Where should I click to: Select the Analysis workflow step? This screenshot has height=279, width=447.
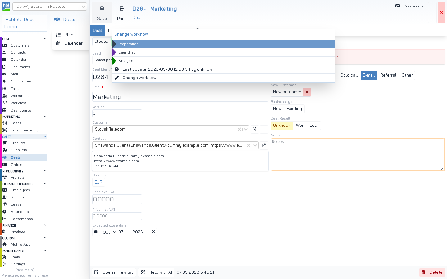pyautogui.click(x=223, y=61)
